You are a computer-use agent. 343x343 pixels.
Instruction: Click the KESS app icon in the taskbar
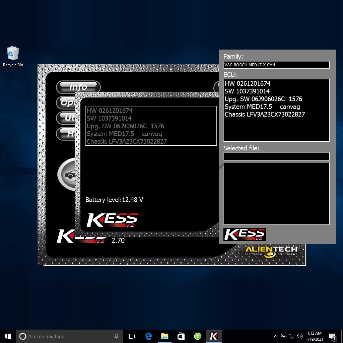coord(214,336)
